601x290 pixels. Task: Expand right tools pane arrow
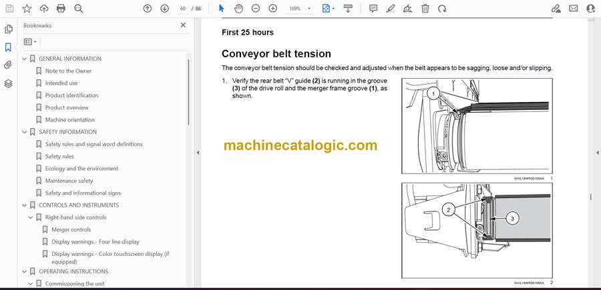(x=597, y=153)
